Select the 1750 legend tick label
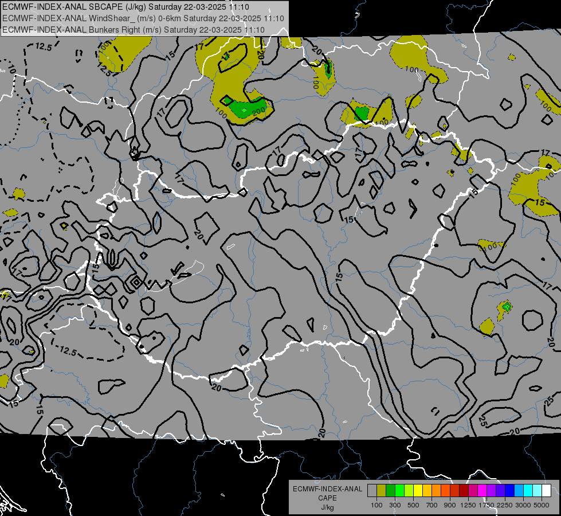Screen dimensions: 561x516 click(487, 505)
